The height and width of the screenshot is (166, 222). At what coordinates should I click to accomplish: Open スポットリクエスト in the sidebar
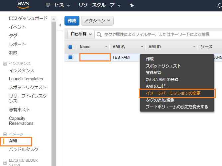coord(28,87)
